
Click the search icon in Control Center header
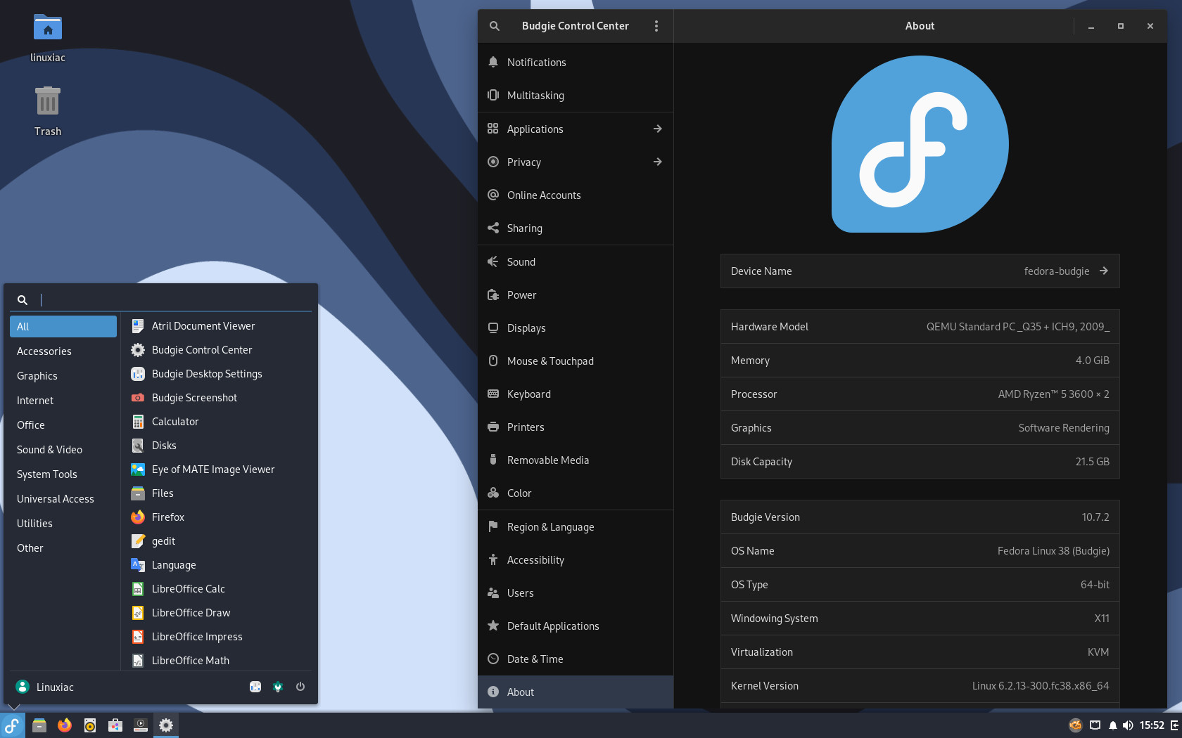tap(495, 26)
